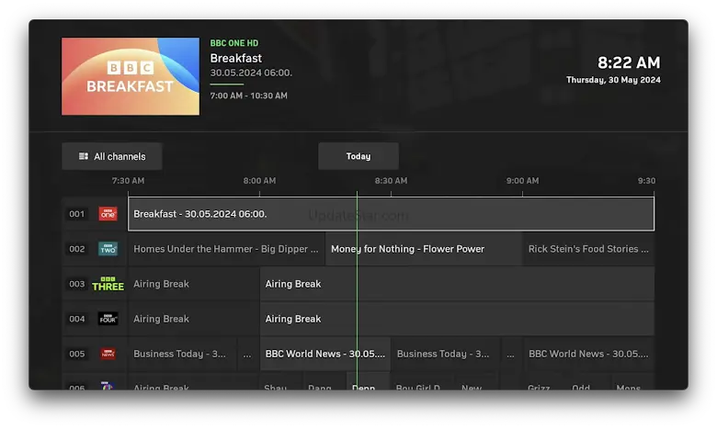This screenshot has width=717, height=428.
Task: Open the Today date selector
Action: tap(358, 156)
